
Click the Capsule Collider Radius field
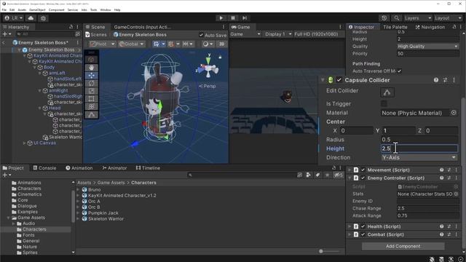pyautogui.click(x=419, y=139)
